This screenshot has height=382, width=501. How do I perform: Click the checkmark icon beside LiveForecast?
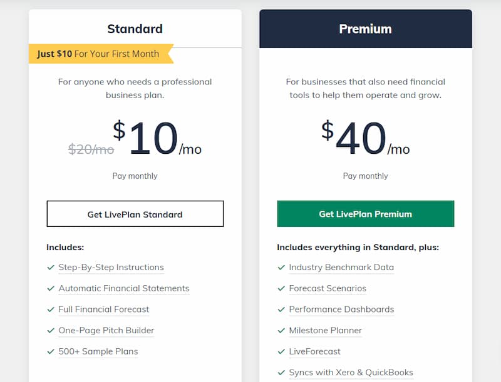(x=281, y=351)
